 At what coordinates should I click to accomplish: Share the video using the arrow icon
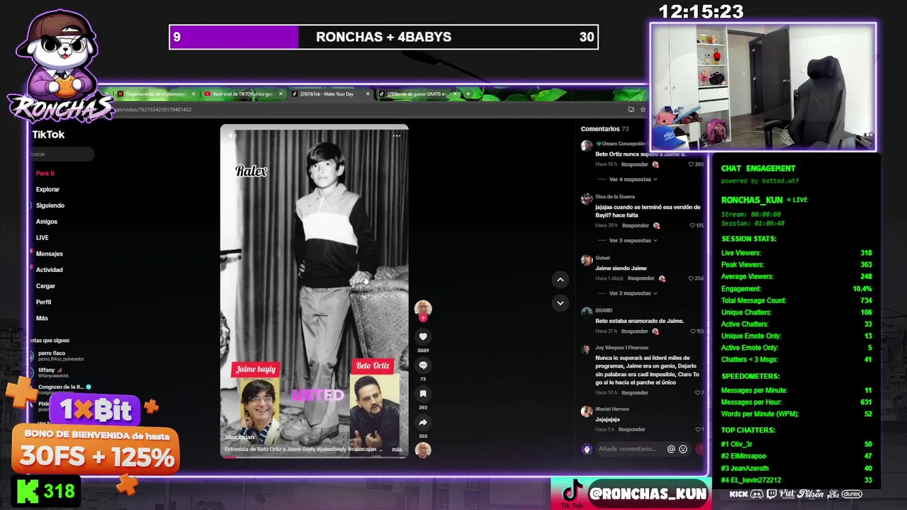coord(423,422)
